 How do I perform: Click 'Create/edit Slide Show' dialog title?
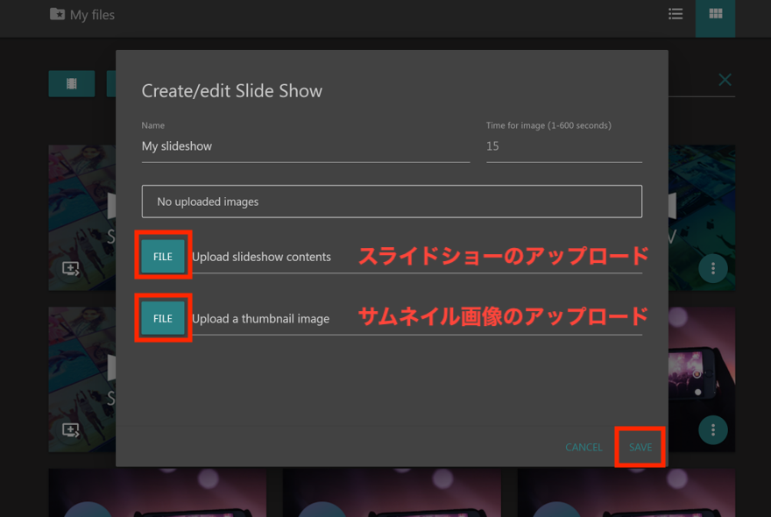[232, 91]
